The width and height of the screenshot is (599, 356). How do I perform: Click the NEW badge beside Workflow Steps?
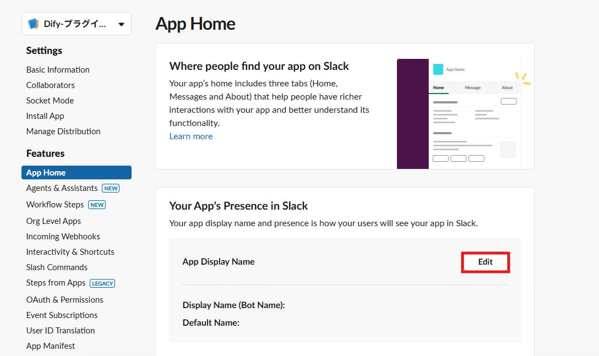[x=97, y=205]
